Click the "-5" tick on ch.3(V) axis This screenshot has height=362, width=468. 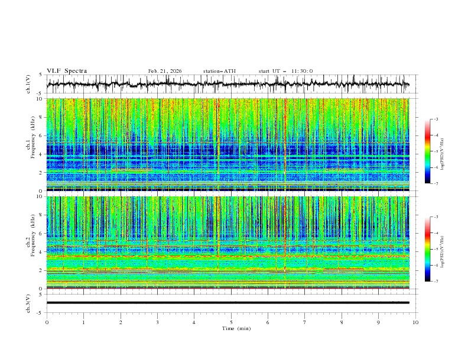click(40, 313)
